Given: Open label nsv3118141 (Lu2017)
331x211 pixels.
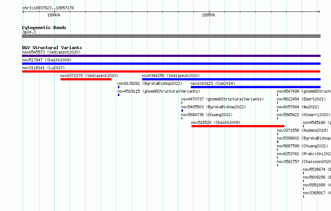Looking at the screenshot, I should (x=44, y=68).
